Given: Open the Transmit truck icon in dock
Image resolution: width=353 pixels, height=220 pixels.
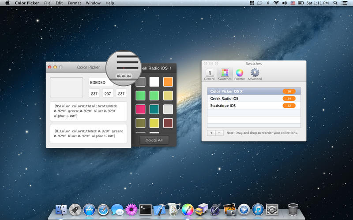Looking at the screenshot, I should point(202,209).
